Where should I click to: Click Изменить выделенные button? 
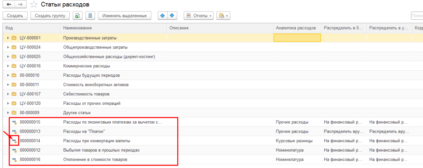pos(124,16)
